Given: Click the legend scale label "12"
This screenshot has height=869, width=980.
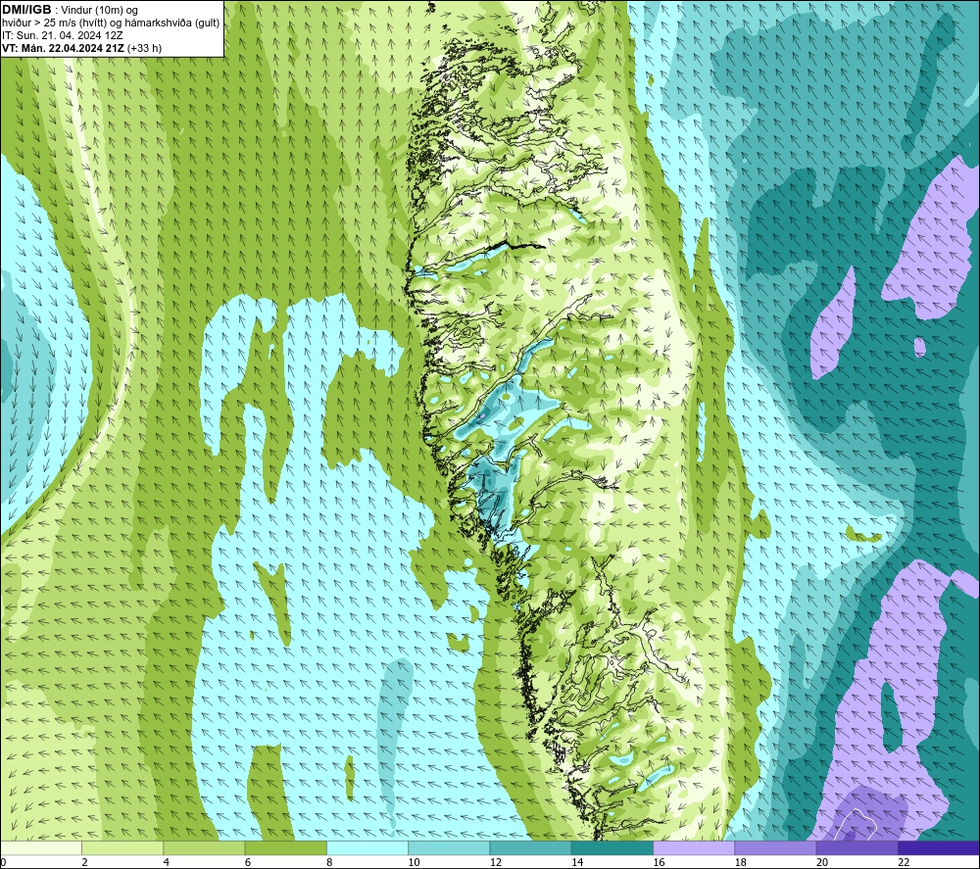Looking at the screenshot, I should [496, 862].
